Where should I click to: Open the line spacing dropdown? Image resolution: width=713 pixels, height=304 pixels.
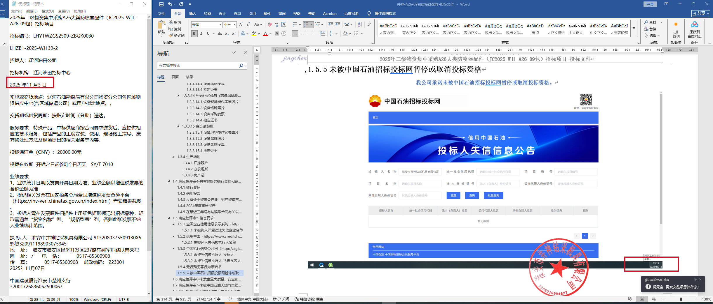coord(333,34)
